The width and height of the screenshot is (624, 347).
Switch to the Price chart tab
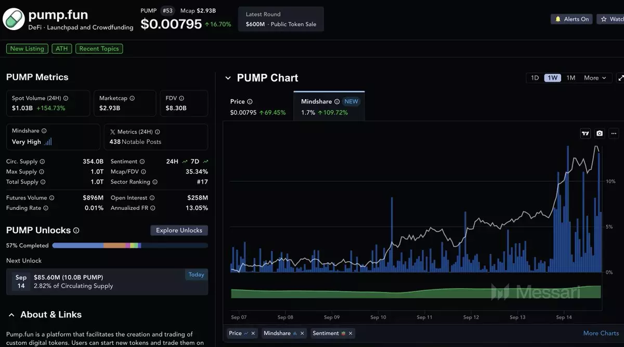coord(258,106)
